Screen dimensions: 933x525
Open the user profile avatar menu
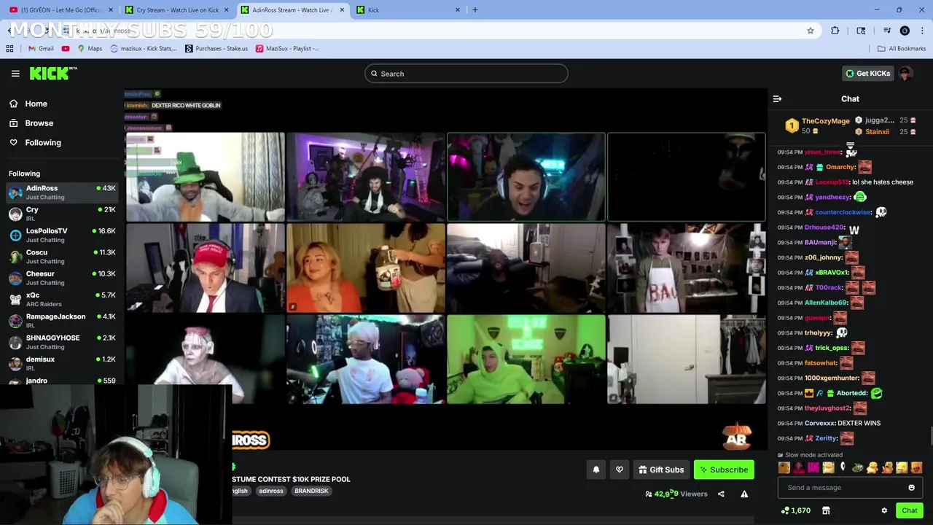click(x=905, y=74)
